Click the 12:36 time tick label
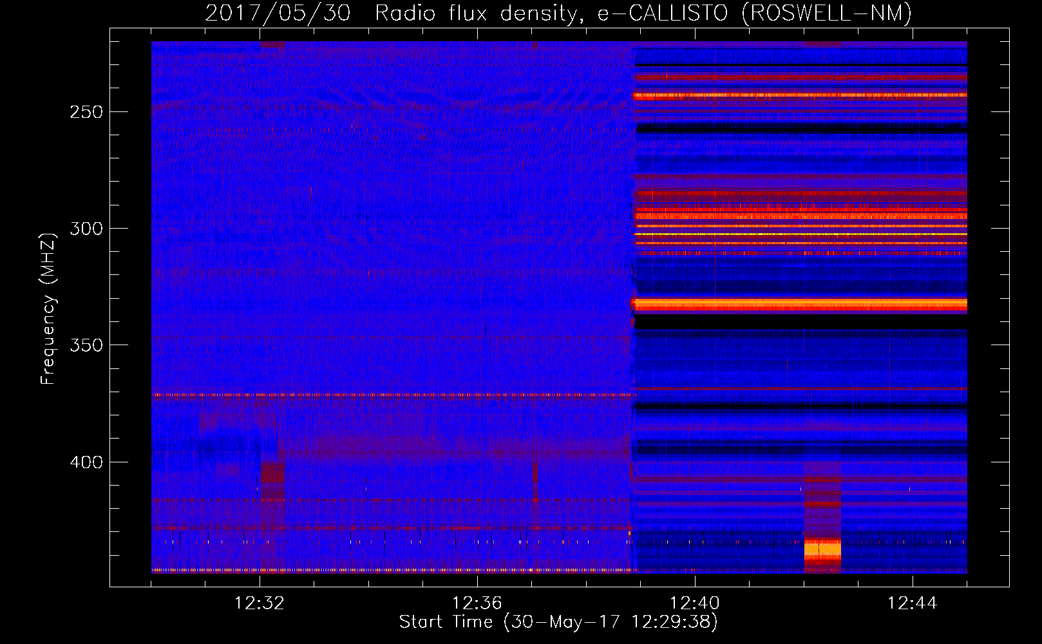This screenshot has width=1042, height=644. coord(477,603)
